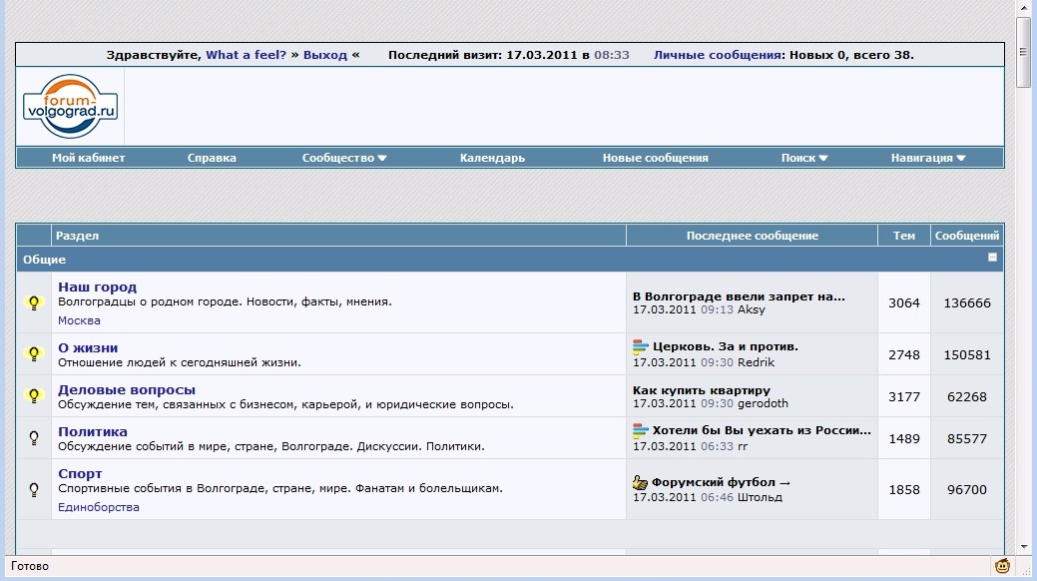Go to Мой кабинет

[89, 158]
